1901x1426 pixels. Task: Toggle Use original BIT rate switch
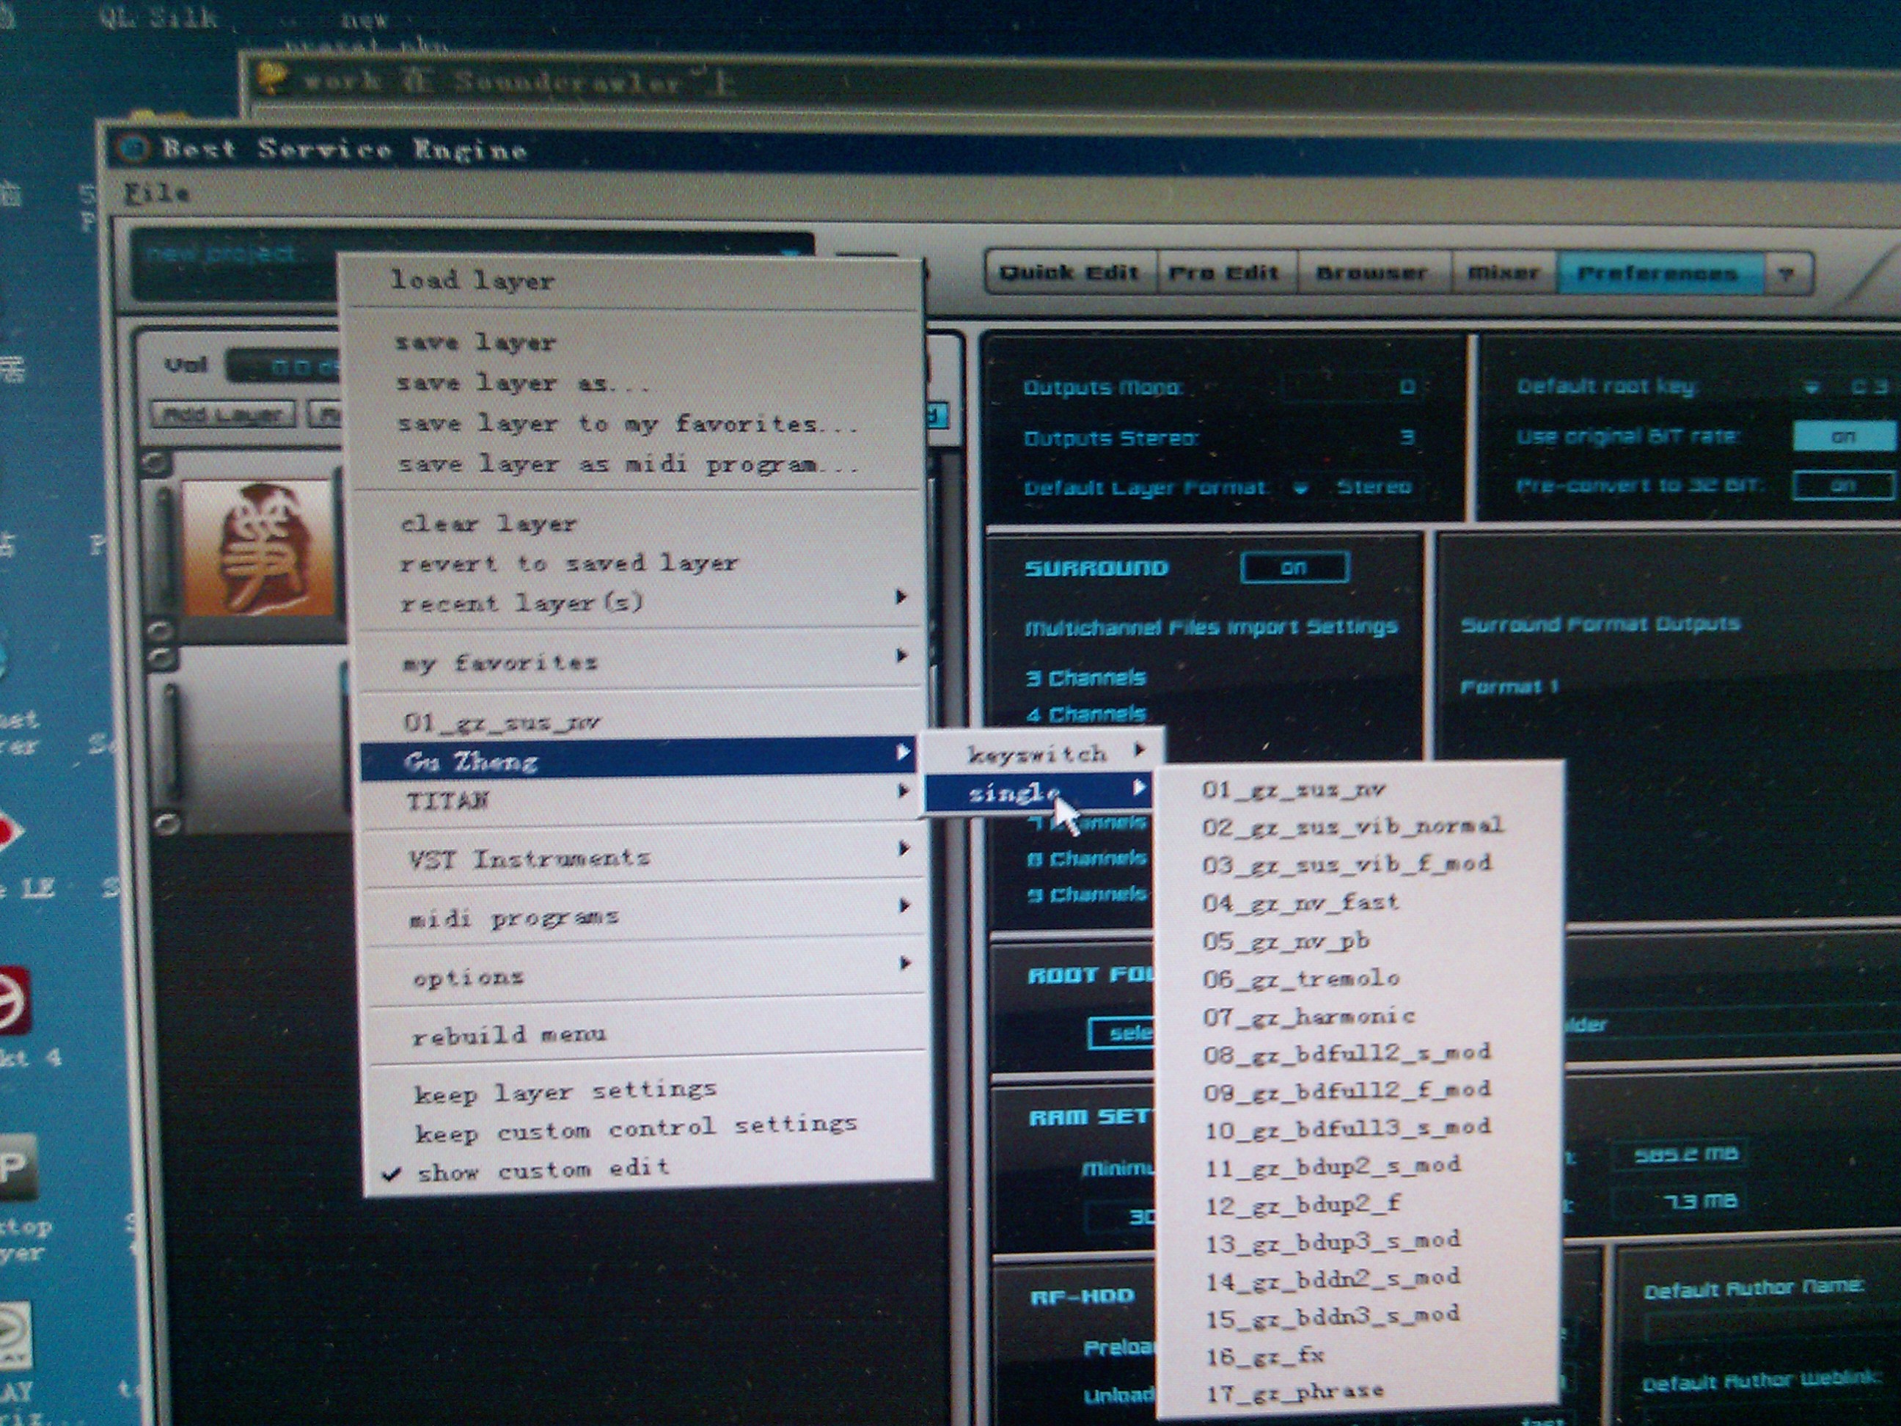coord(1842,436)
